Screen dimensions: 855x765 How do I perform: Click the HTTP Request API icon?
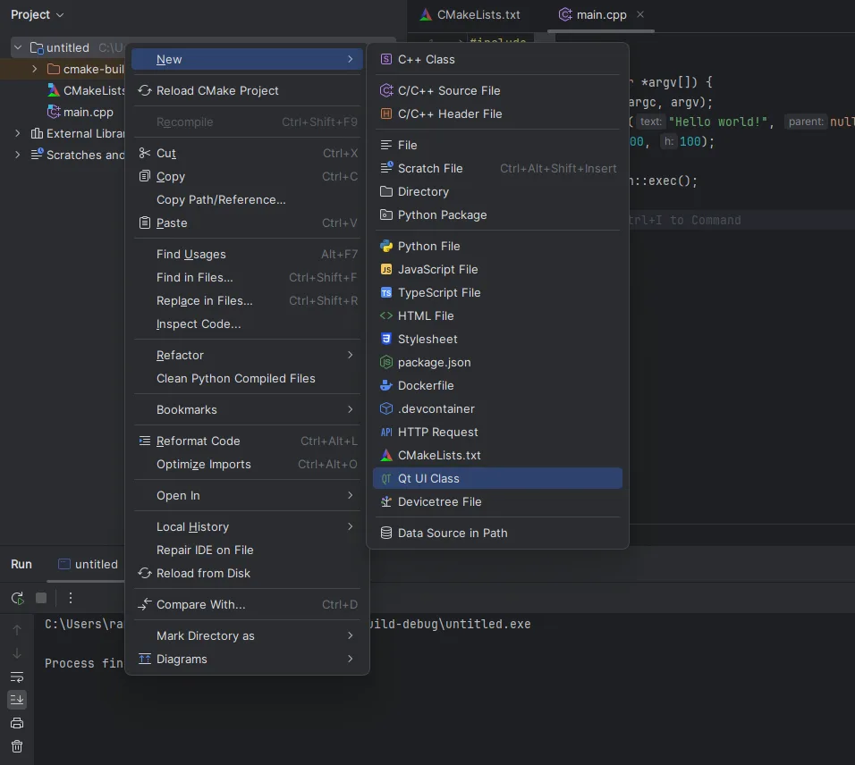pyautogui.click(x=386, y=432)
